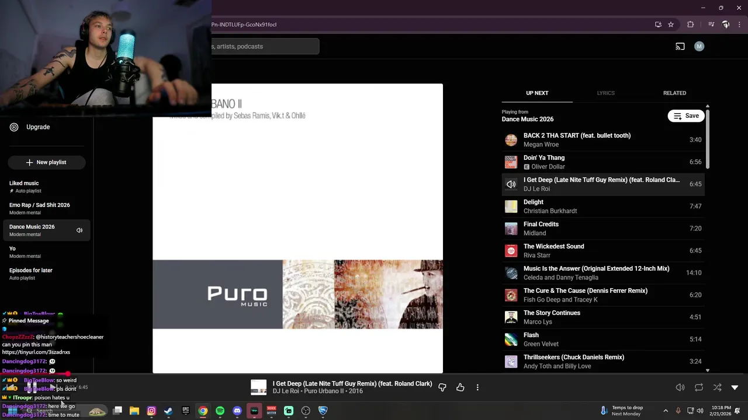This screenshot has width=748, height=420.
Task: Open Emo Rap / Sad Shit 2026 playlist
Action: pos(47,208)
